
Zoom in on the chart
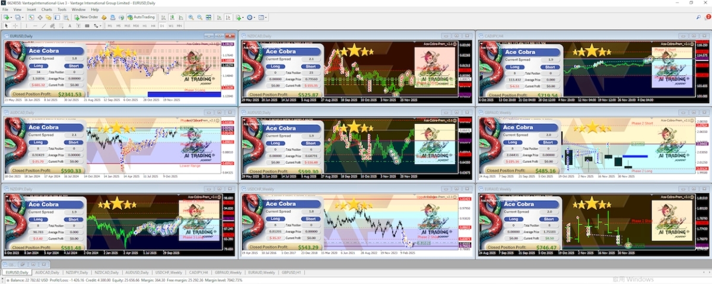coord(191,17)
